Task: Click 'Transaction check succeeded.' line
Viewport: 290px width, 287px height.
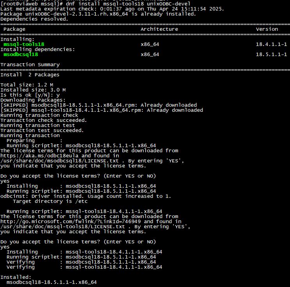Action: 44,120
